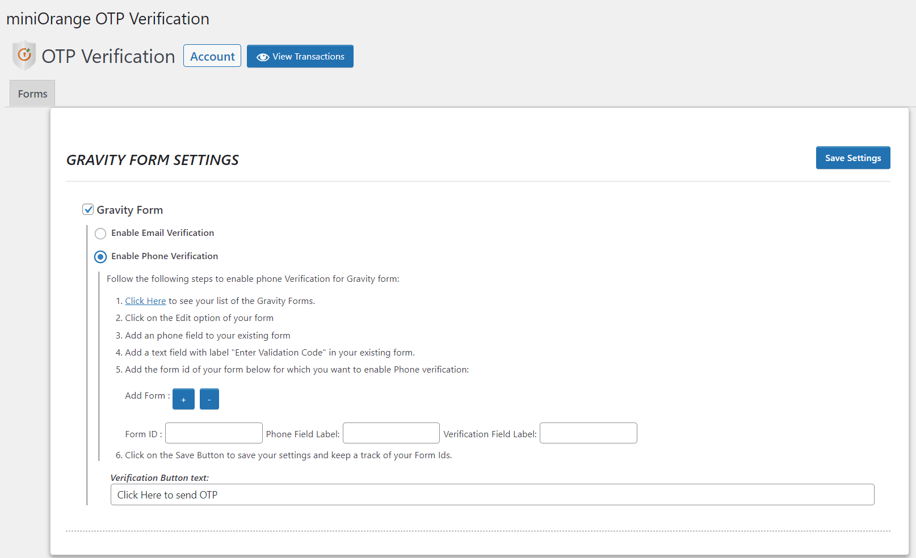Viewport: 916px width, 558px height.
Task: Open the Click Here Gravity Forms link
Action: point(145,301)
